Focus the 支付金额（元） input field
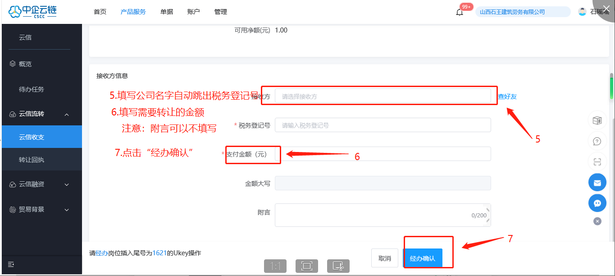The height and width of the screenshot is (276, 615). [383, 154]
